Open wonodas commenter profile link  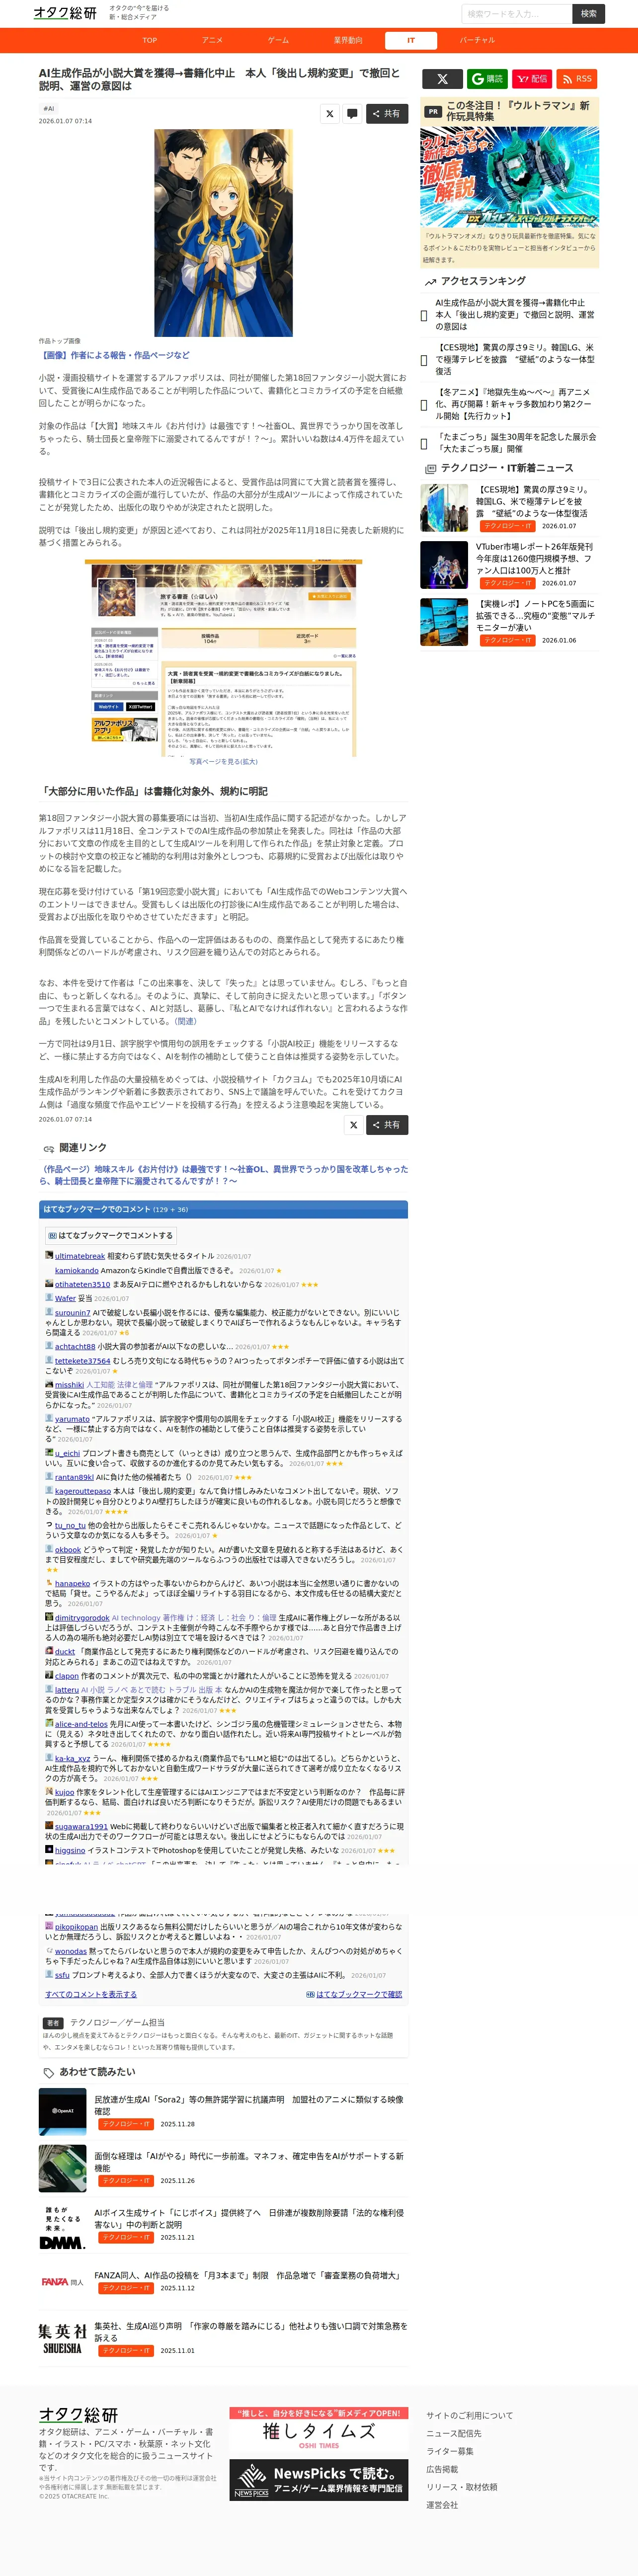[71, 1951]
